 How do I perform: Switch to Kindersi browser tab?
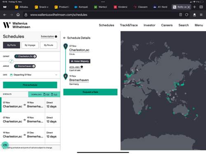(121, 7)
